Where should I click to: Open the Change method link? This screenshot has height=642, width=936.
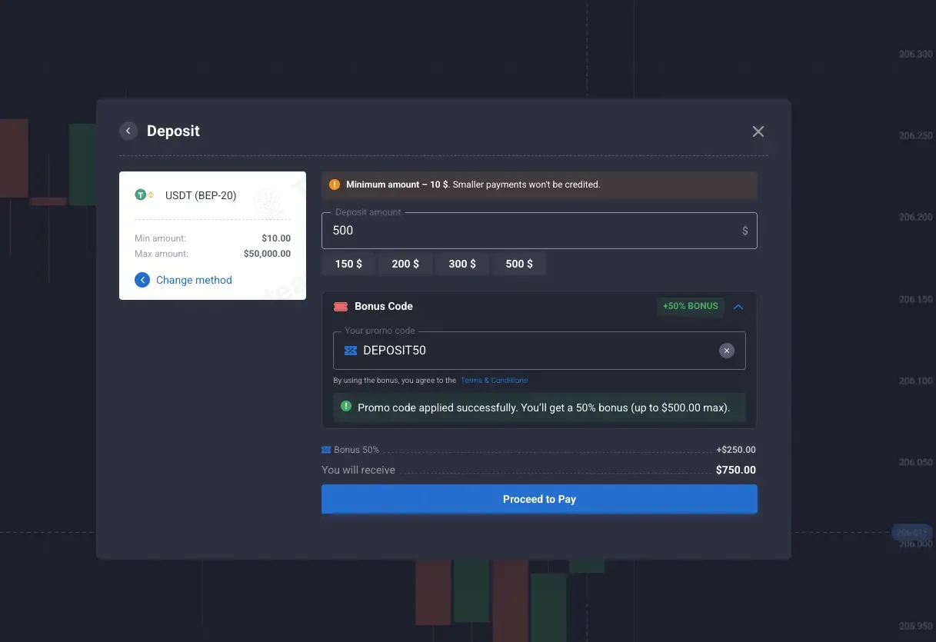point(194,280)
